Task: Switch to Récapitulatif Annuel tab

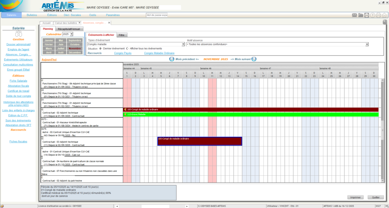Action: [69, 29]
